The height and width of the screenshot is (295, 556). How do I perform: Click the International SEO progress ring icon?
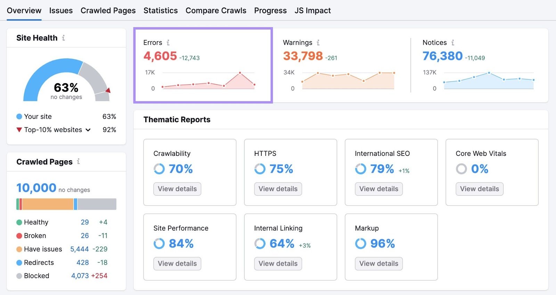tap(361, 169)
